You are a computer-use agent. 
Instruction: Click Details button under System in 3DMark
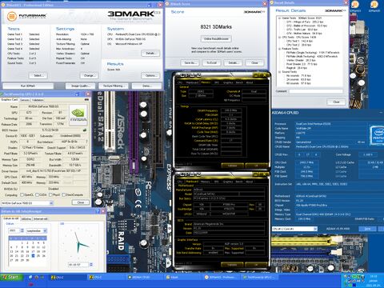coord(150,54)
